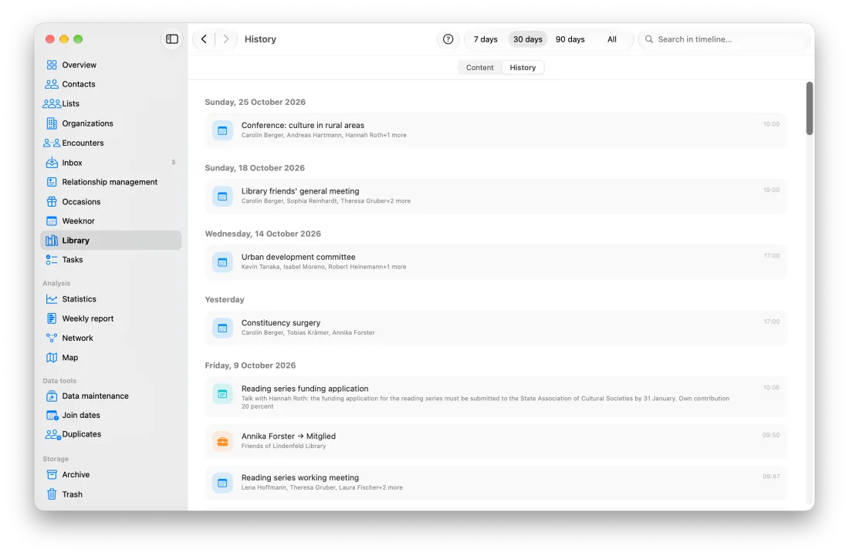The image size is (849, 556).
Task: Click the Search in timeline field
Action: (723, 39)
